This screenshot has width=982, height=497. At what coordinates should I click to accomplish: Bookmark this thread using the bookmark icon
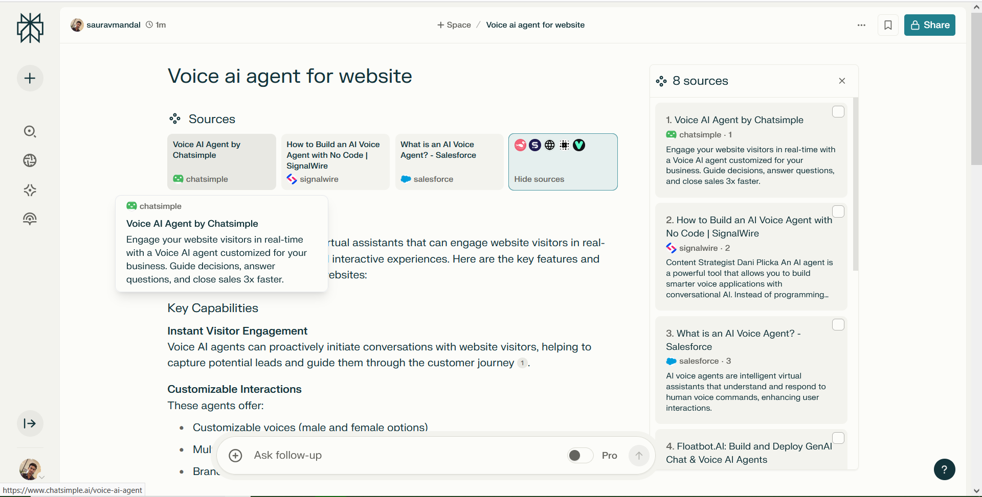[x=888, y=25]
